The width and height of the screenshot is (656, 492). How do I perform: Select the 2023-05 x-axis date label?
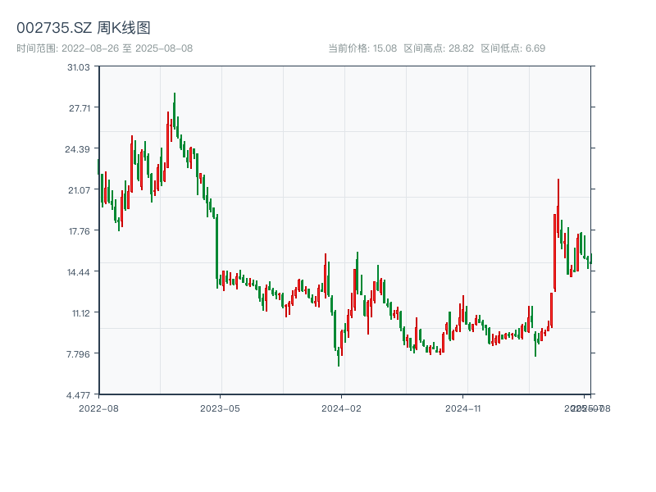point(221,408)
